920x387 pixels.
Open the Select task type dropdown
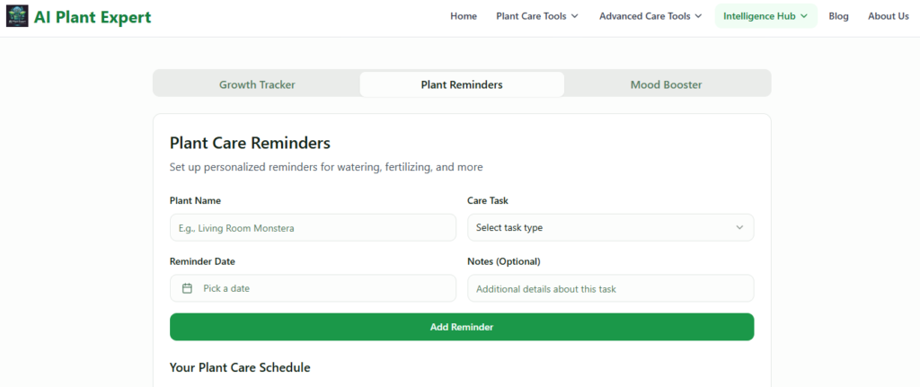(x=610, y=228)
